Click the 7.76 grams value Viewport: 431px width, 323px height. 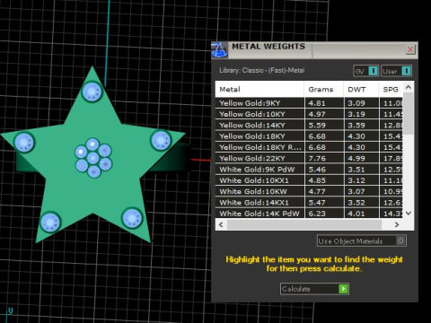pyautogui.click(x=317, y=159)
